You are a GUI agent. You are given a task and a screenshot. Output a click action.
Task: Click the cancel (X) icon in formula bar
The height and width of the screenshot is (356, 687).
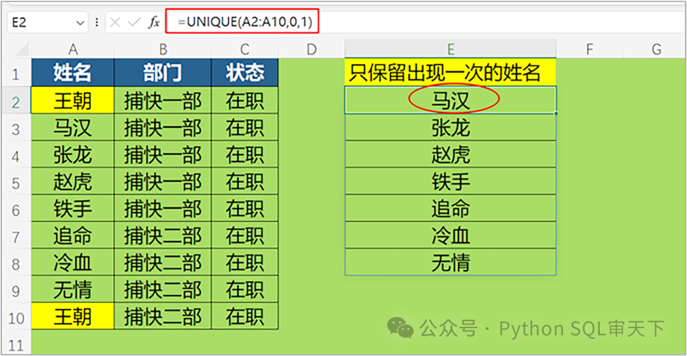click(114, 23)
